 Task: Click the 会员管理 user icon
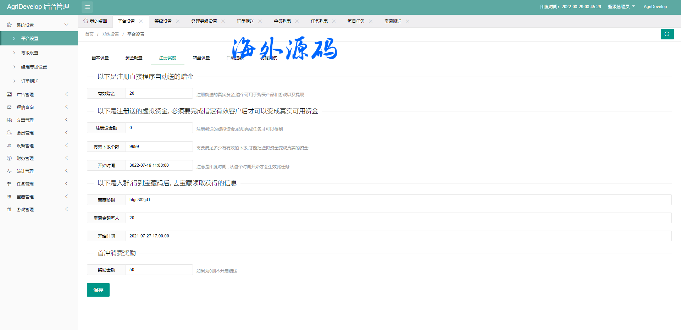point(9,133)
